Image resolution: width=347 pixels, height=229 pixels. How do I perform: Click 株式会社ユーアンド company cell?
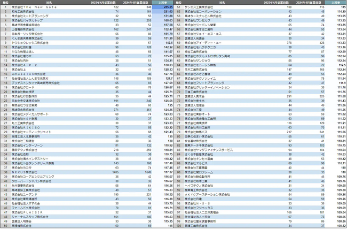pyautogui.click(x=25, y=194)
